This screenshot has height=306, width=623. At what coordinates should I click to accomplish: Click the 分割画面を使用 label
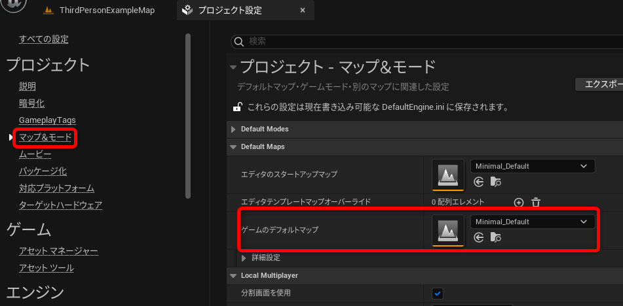266,294
